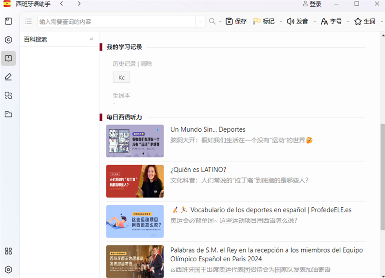385x278 pixels.
Task: Click the 登录 login button
Action: click(x=312, y=4)
